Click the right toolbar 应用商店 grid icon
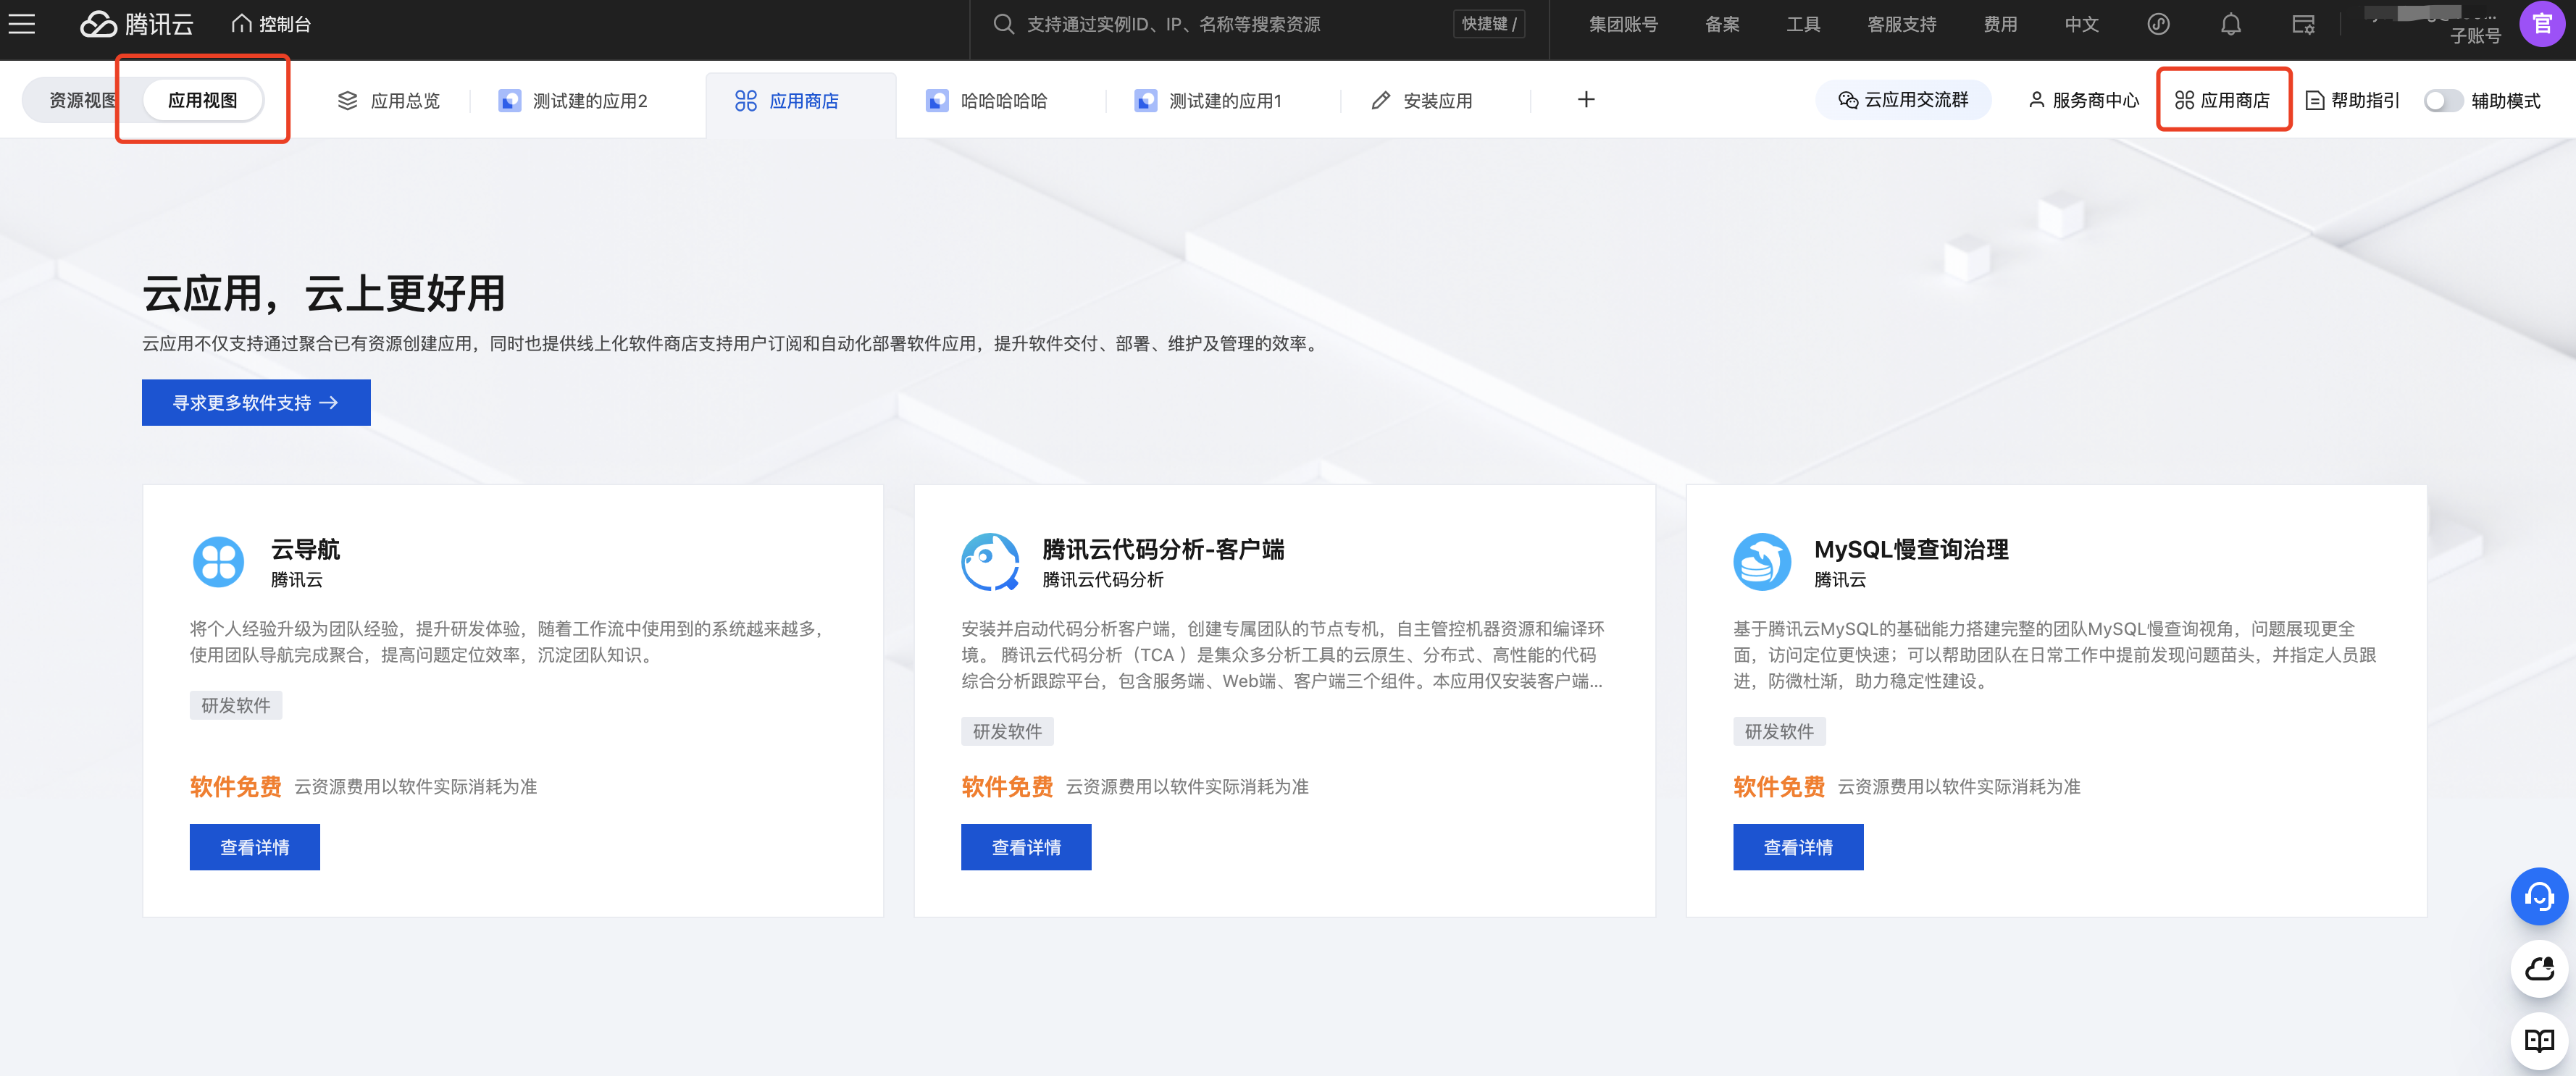The width and height of the screenshot is (2576, 1076). tap(2184, 100)
